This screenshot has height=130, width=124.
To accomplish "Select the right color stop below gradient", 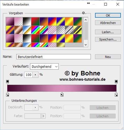I will coord(116,94).
